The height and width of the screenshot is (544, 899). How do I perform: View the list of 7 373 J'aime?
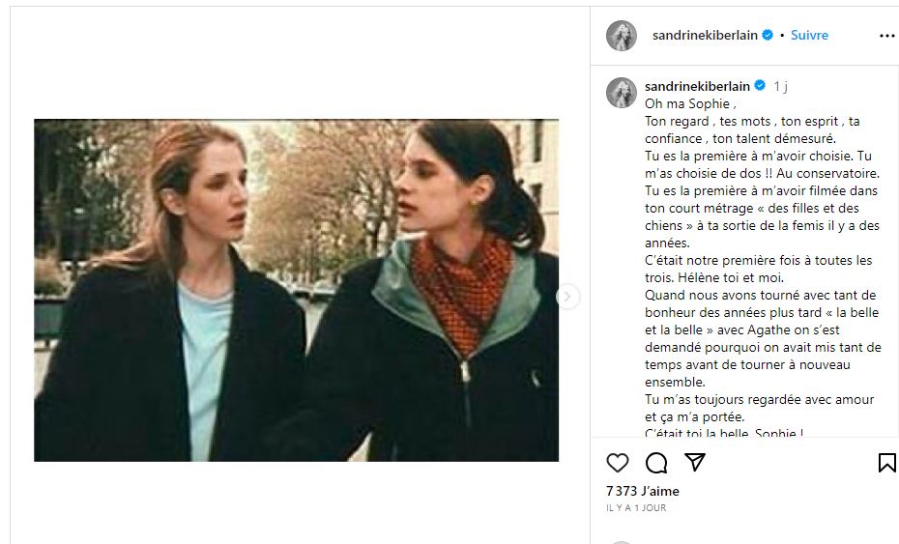click(x=643, y=491)
